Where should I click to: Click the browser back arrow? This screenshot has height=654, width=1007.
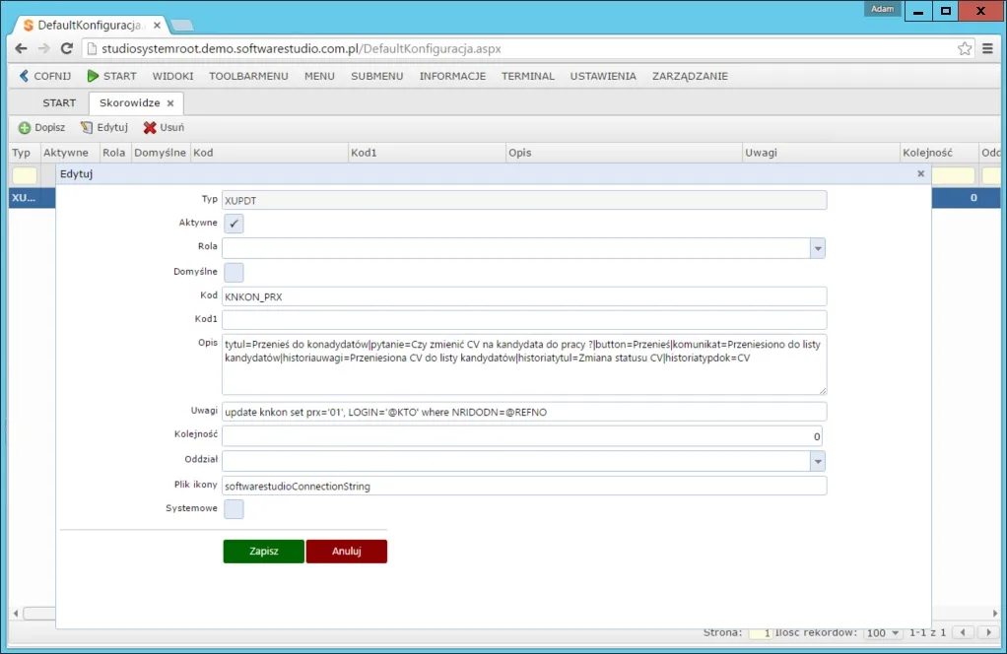[x=22, y=49]
